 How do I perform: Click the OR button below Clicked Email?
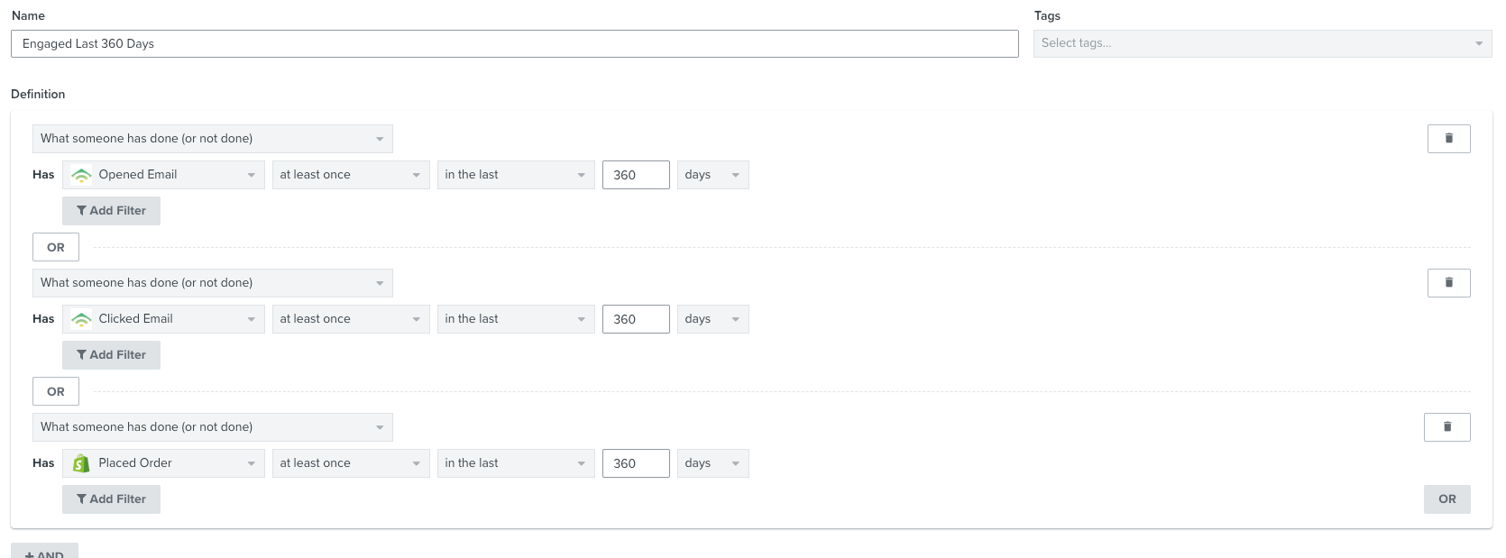pos(56,391)
